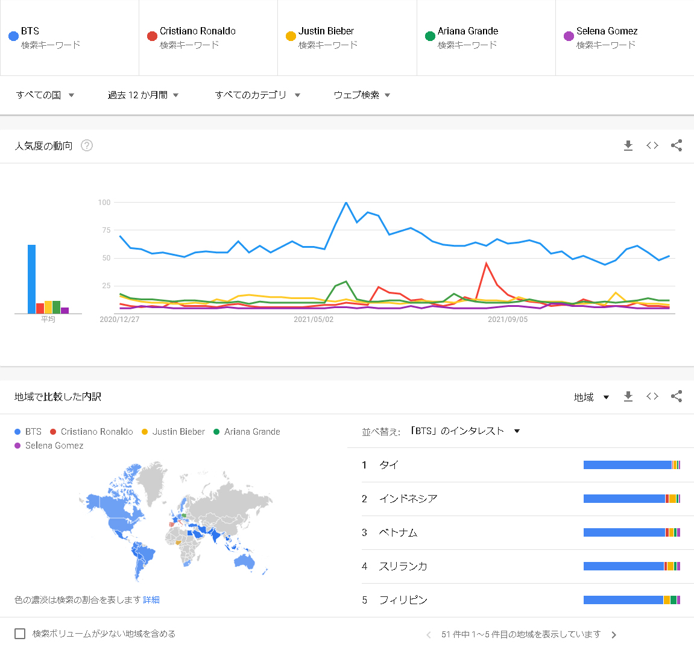This screenshot has width=694, height=650.
Task: Click the 2021/05/02 date label on chart
Action: (x=314, y=320)
